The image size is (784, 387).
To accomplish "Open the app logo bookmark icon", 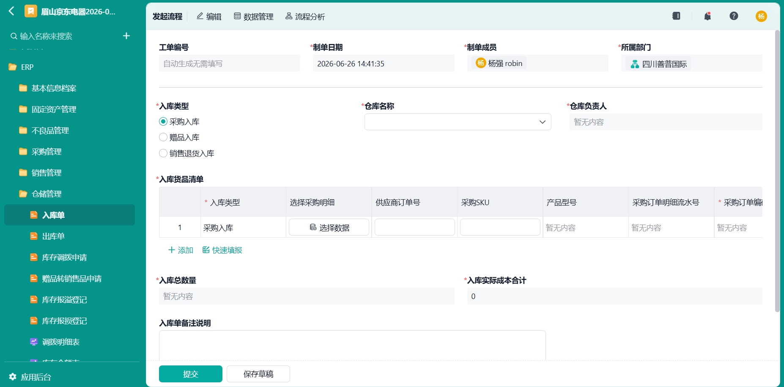I will click(30, 11).
